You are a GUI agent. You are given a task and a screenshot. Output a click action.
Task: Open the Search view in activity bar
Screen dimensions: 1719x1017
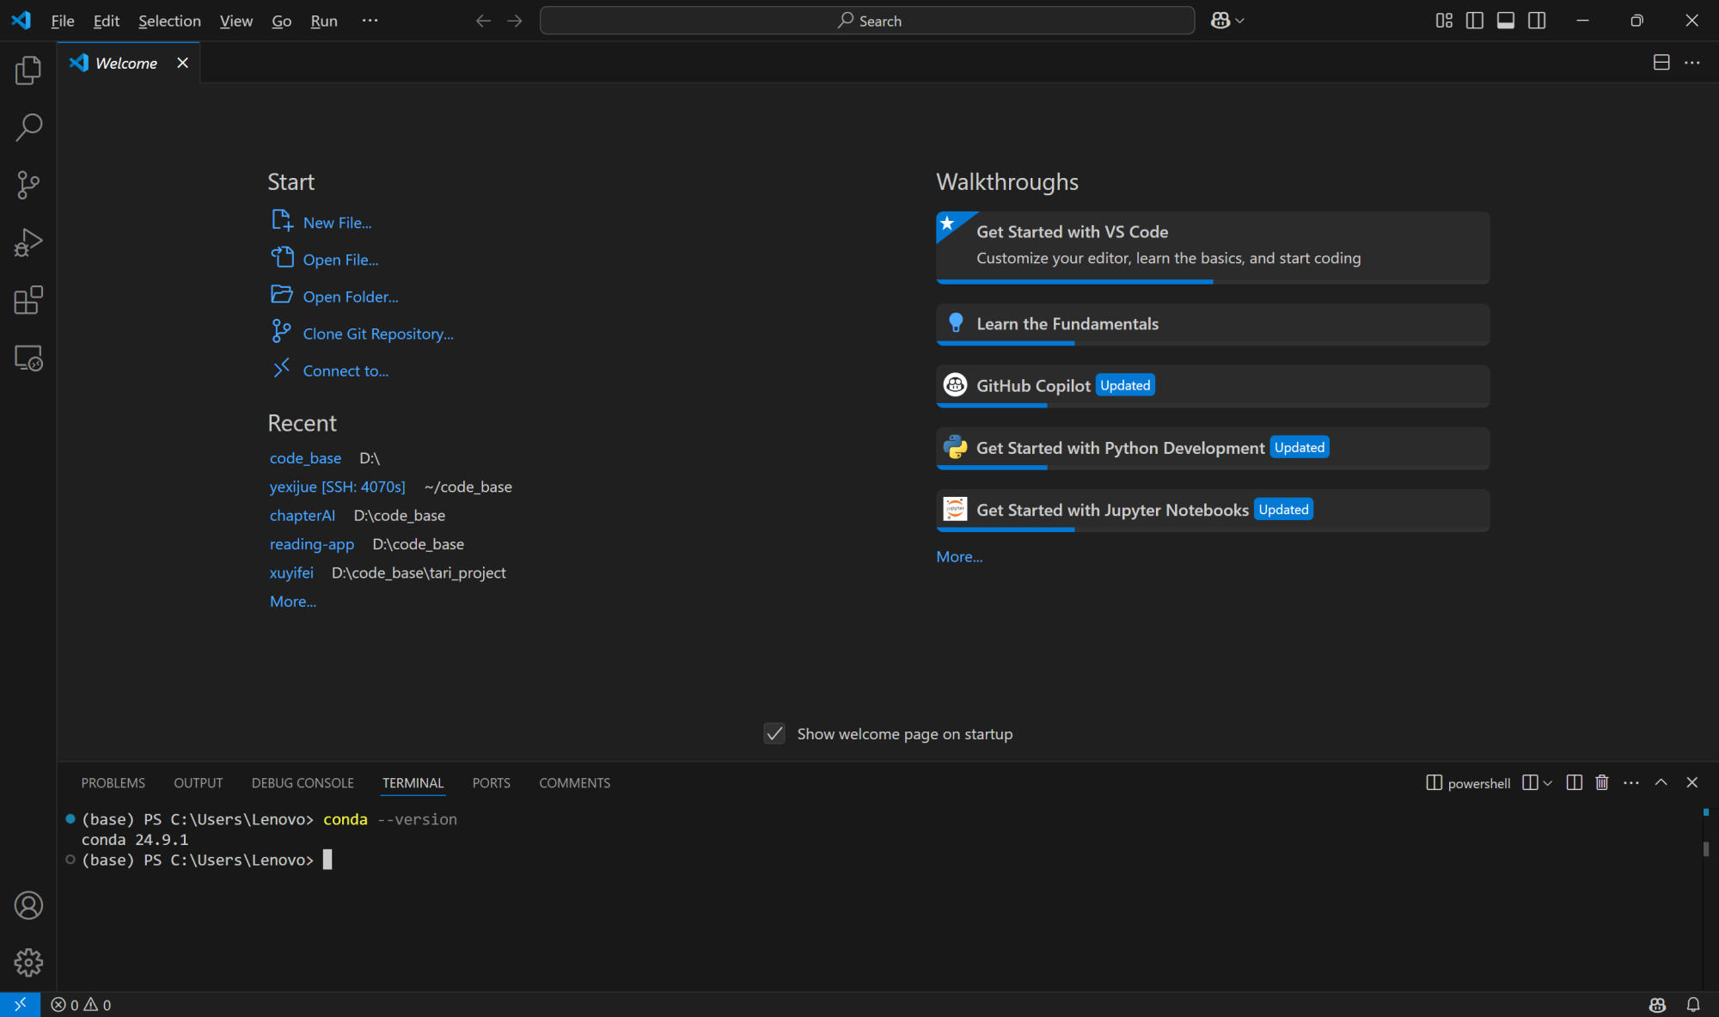pos(28,127)
